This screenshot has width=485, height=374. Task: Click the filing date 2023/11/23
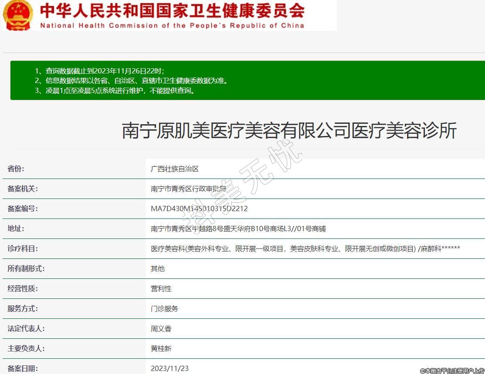[x=170, y=368]
